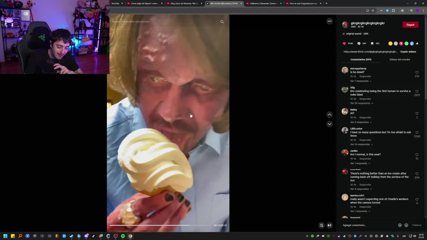Save the video with the bookmark icon
This screenshot has height=240, width=427.
tap(372, 43)
